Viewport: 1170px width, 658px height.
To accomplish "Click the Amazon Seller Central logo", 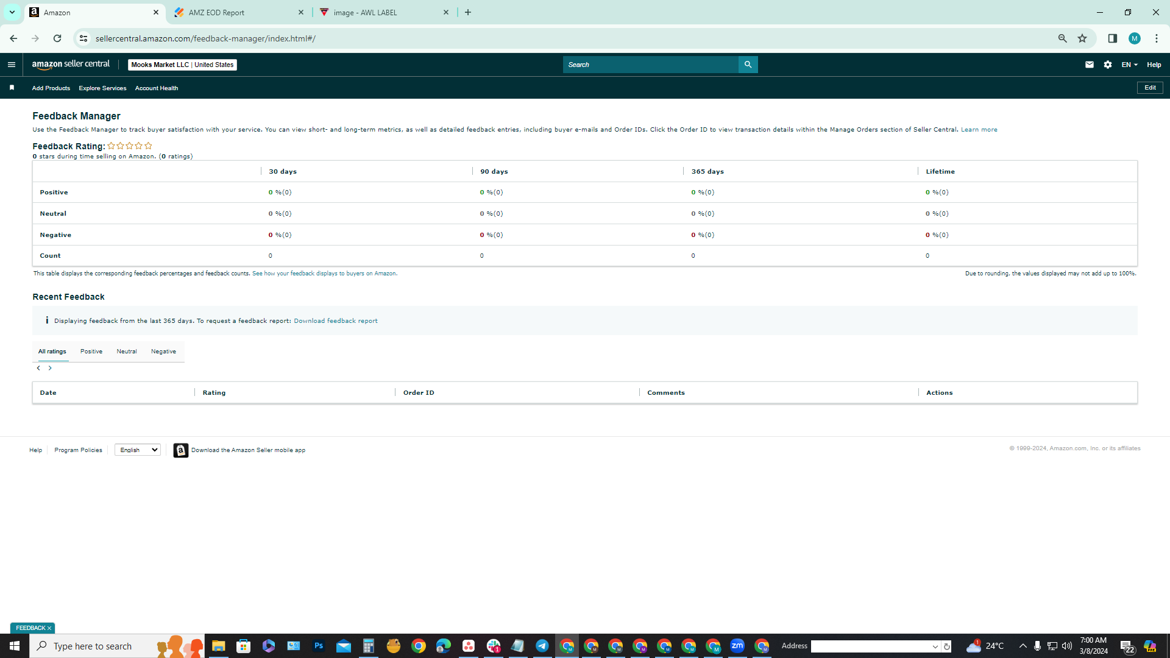I will (71, 65).
